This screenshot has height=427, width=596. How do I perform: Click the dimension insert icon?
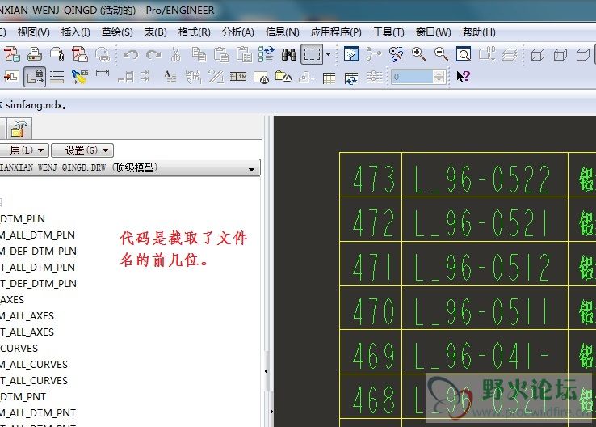coord(103,73)
